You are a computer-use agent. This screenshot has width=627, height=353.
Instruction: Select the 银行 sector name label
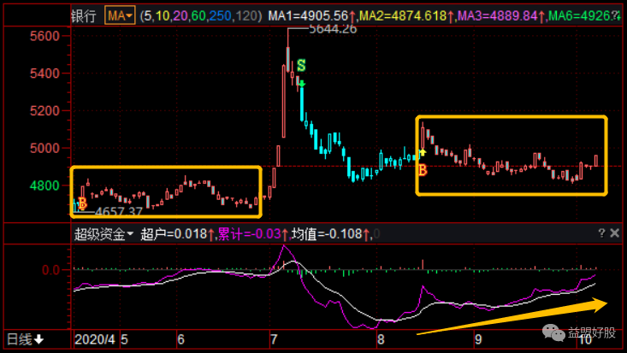[x=83, y=15]
